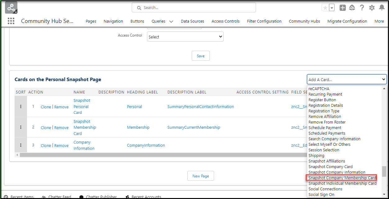Open the favorites list dropdown arrow

(332, 8)
